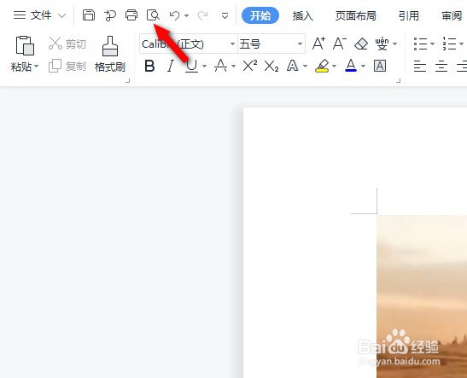Decrease font size with A- icon
Screen dimensions: 467x378
coord(340,44)
